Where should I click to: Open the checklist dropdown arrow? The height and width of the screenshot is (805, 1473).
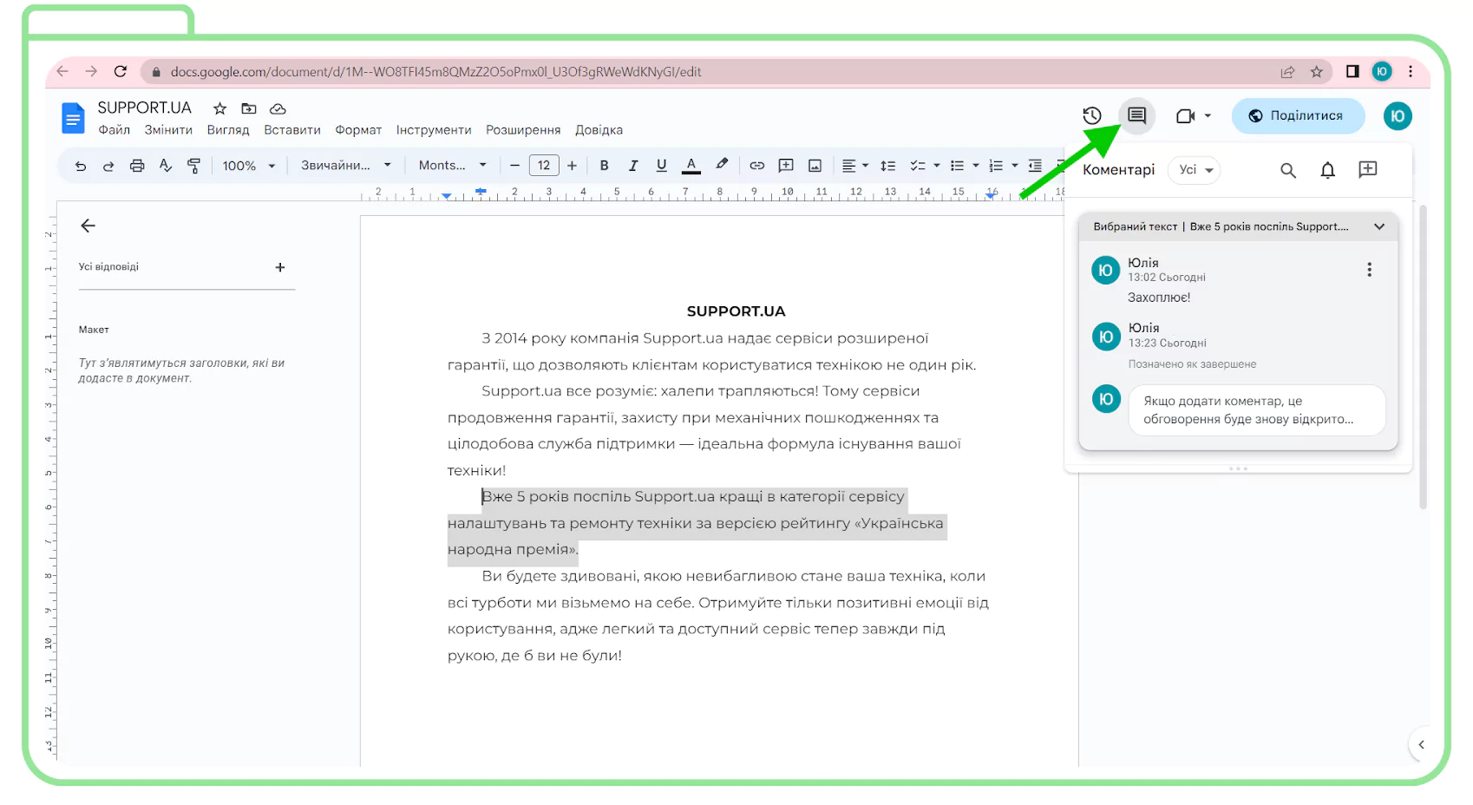pyautogui.click(x=937, y=166)
